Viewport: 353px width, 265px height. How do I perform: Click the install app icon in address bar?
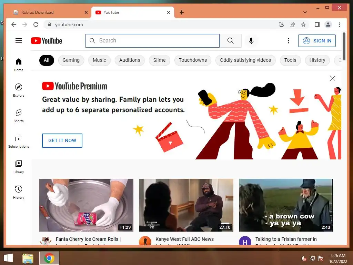pyautogui.click(x=281, y=24)
